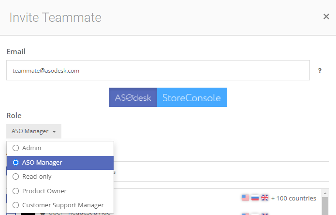Switch to the StoreConsole tab
Viewport: 336px width, 215px height.
pos(192,97)
